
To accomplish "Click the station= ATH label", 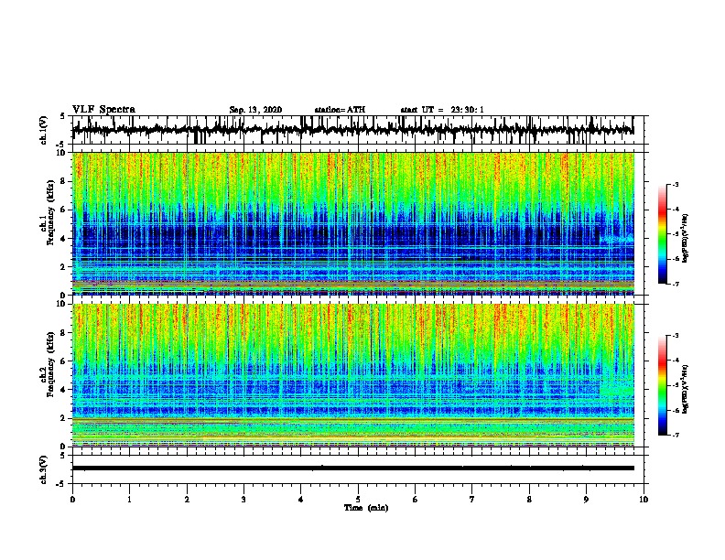I will [x=340, y=110].
